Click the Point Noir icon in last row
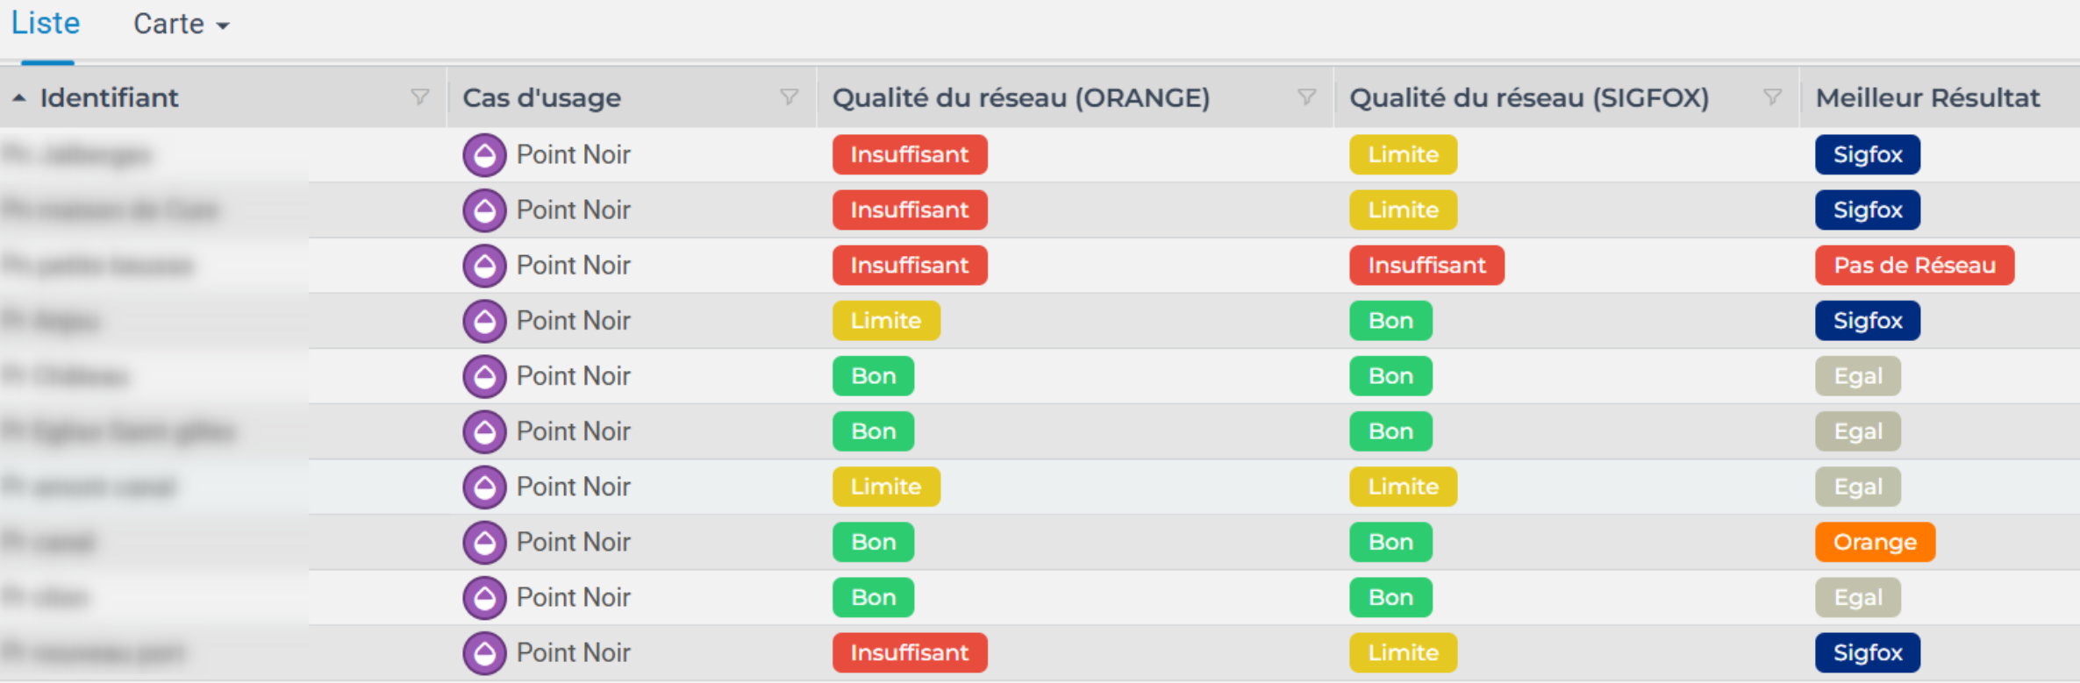Image resolution: width=2080 pixels, height=683 pixels. (x=484, y=653)
